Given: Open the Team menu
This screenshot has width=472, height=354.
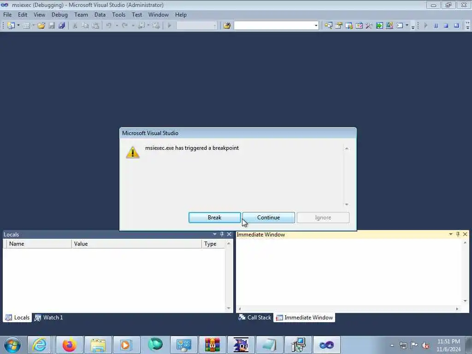Looking at the screenshot, I should pyautogui.click(x=81, y=15).
